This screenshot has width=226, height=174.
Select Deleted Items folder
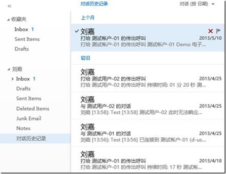point(32,109)
